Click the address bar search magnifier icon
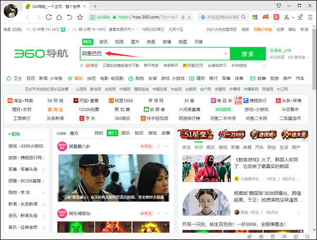Viewport: 317px width, 240px height. pos(244,17)
